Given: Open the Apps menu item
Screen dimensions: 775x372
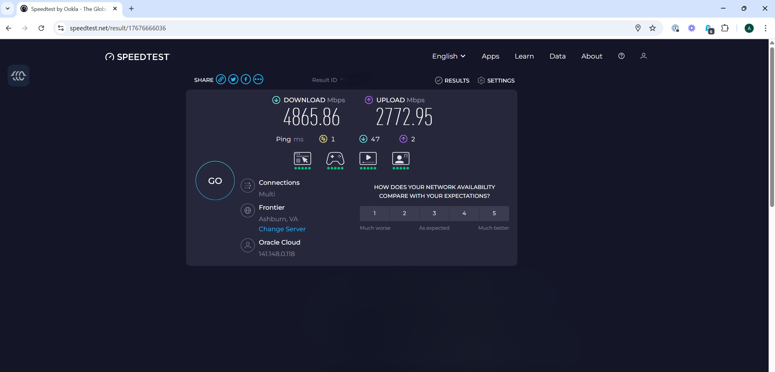Looking at the screenshot, I should coord(490,56).
